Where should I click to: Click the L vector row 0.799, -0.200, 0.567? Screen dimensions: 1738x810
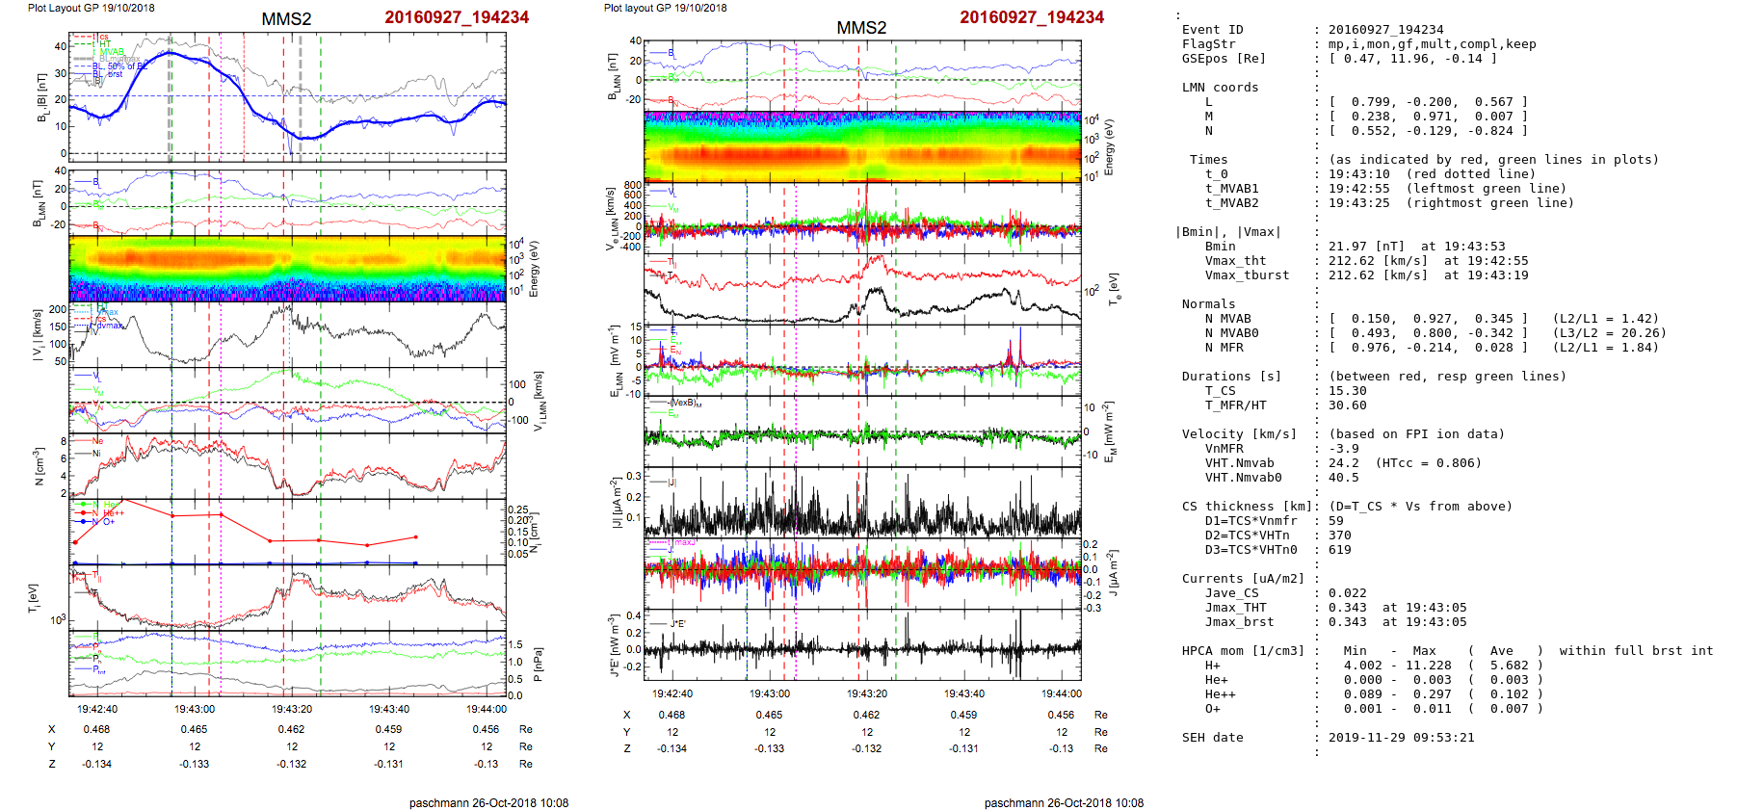[x=1428, y=102]
